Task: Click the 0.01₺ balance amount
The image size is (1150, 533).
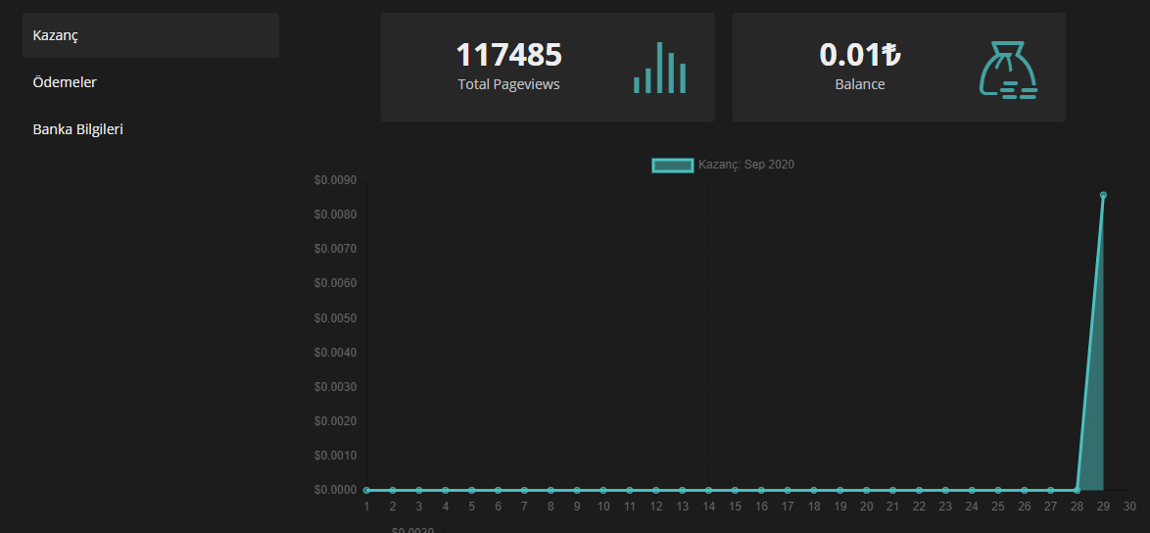Action: coord(859,55)
